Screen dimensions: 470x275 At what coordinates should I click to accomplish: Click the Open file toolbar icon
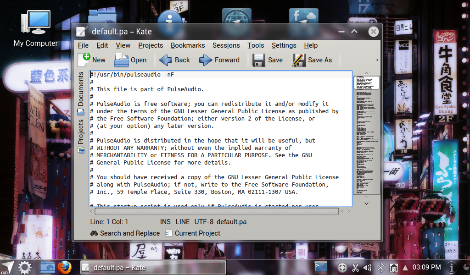130,60
